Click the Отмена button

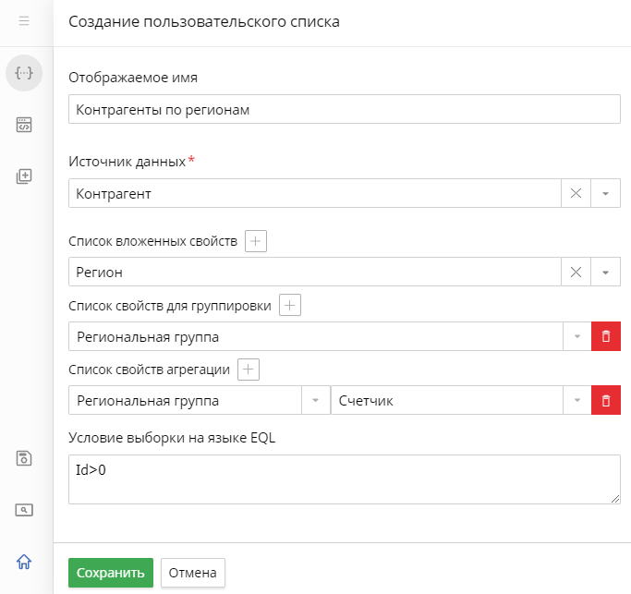point(193,572)
